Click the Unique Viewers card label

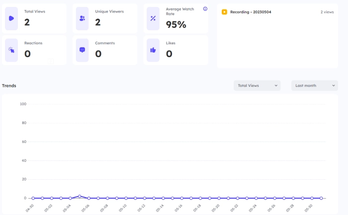109,11
